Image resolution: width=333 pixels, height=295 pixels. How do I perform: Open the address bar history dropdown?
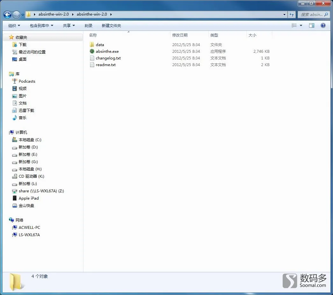coord(284,14)
